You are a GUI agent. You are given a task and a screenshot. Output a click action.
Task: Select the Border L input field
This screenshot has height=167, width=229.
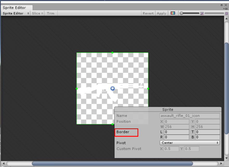[176, 132]
